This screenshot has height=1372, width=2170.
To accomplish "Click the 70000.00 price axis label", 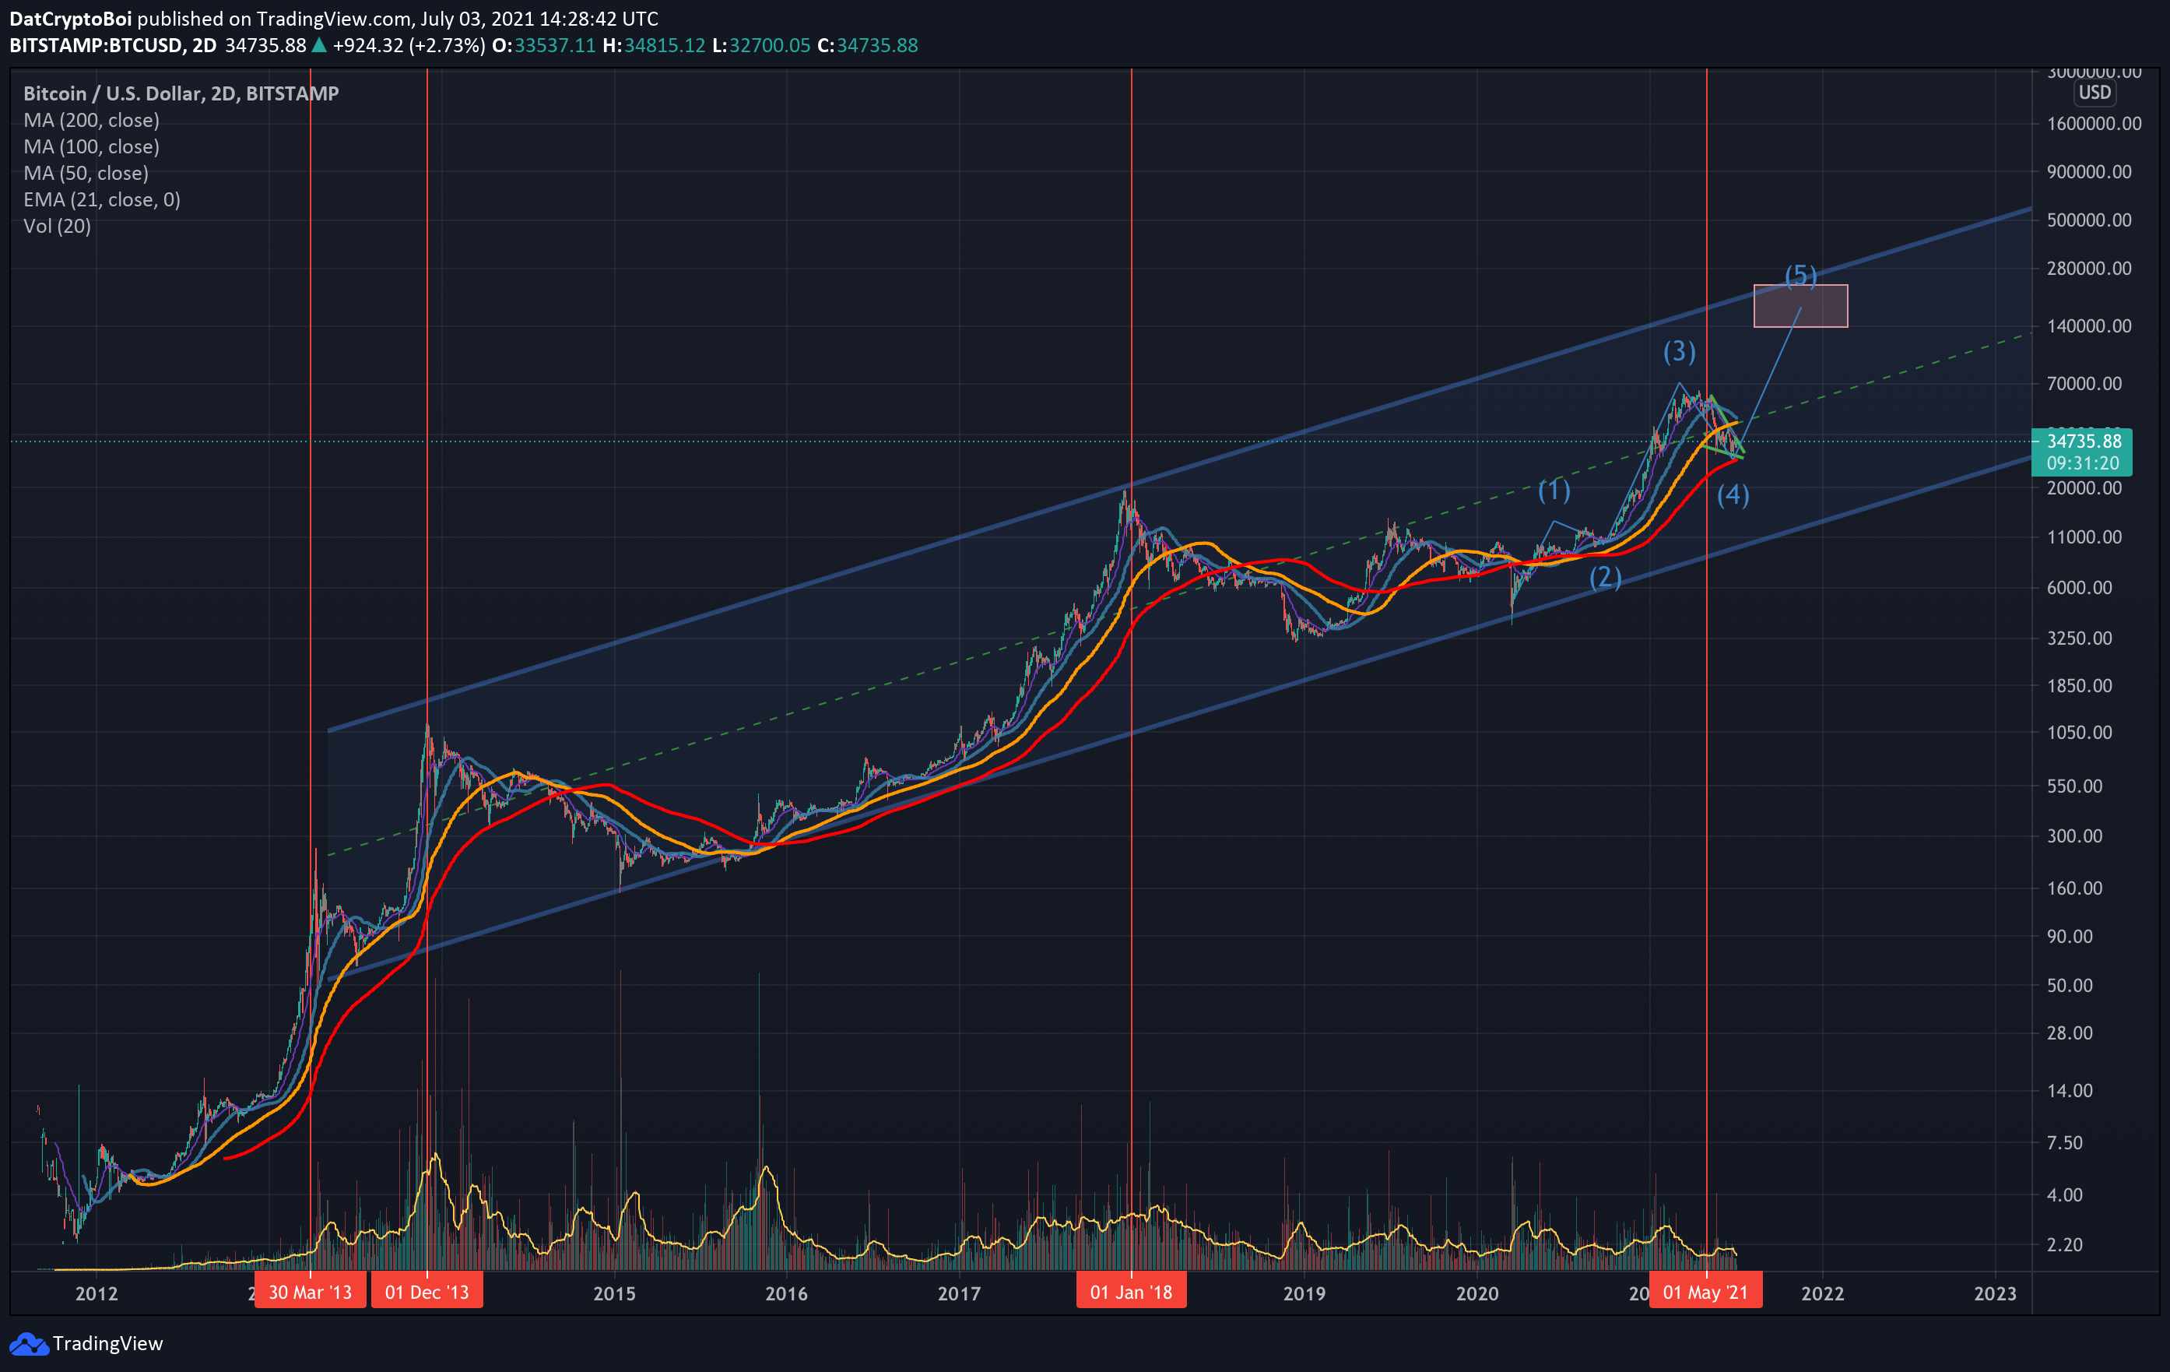I will tap(2084, 384).
